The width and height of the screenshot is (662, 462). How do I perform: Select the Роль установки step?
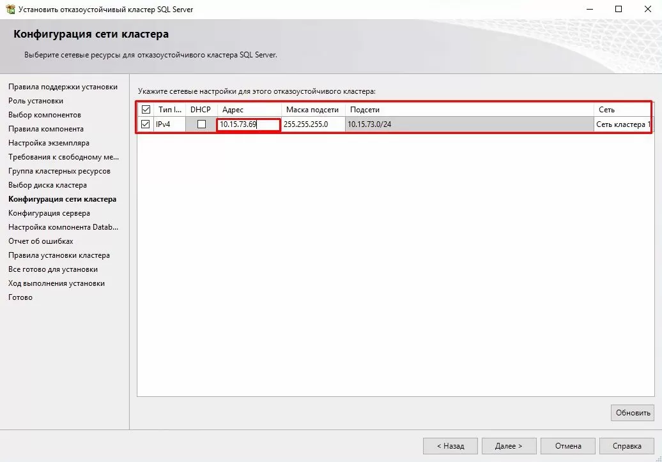point(36,101)
